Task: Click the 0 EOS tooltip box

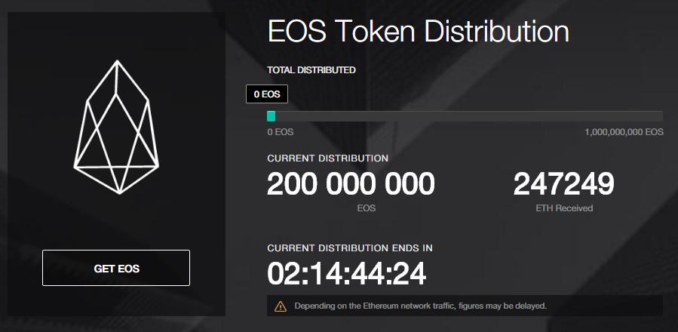Action: 267,94
